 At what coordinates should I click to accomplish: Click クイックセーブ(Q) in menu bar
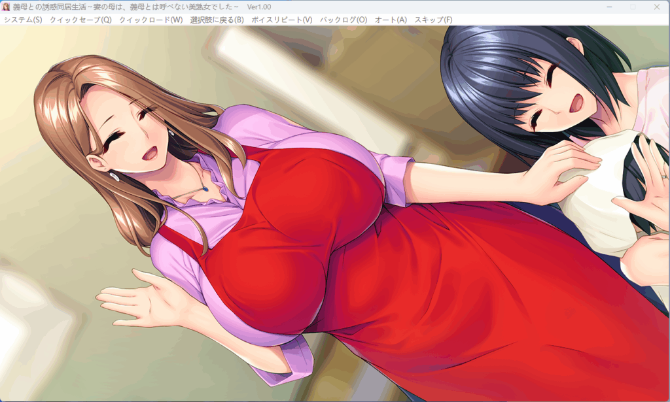coord(80,20)
